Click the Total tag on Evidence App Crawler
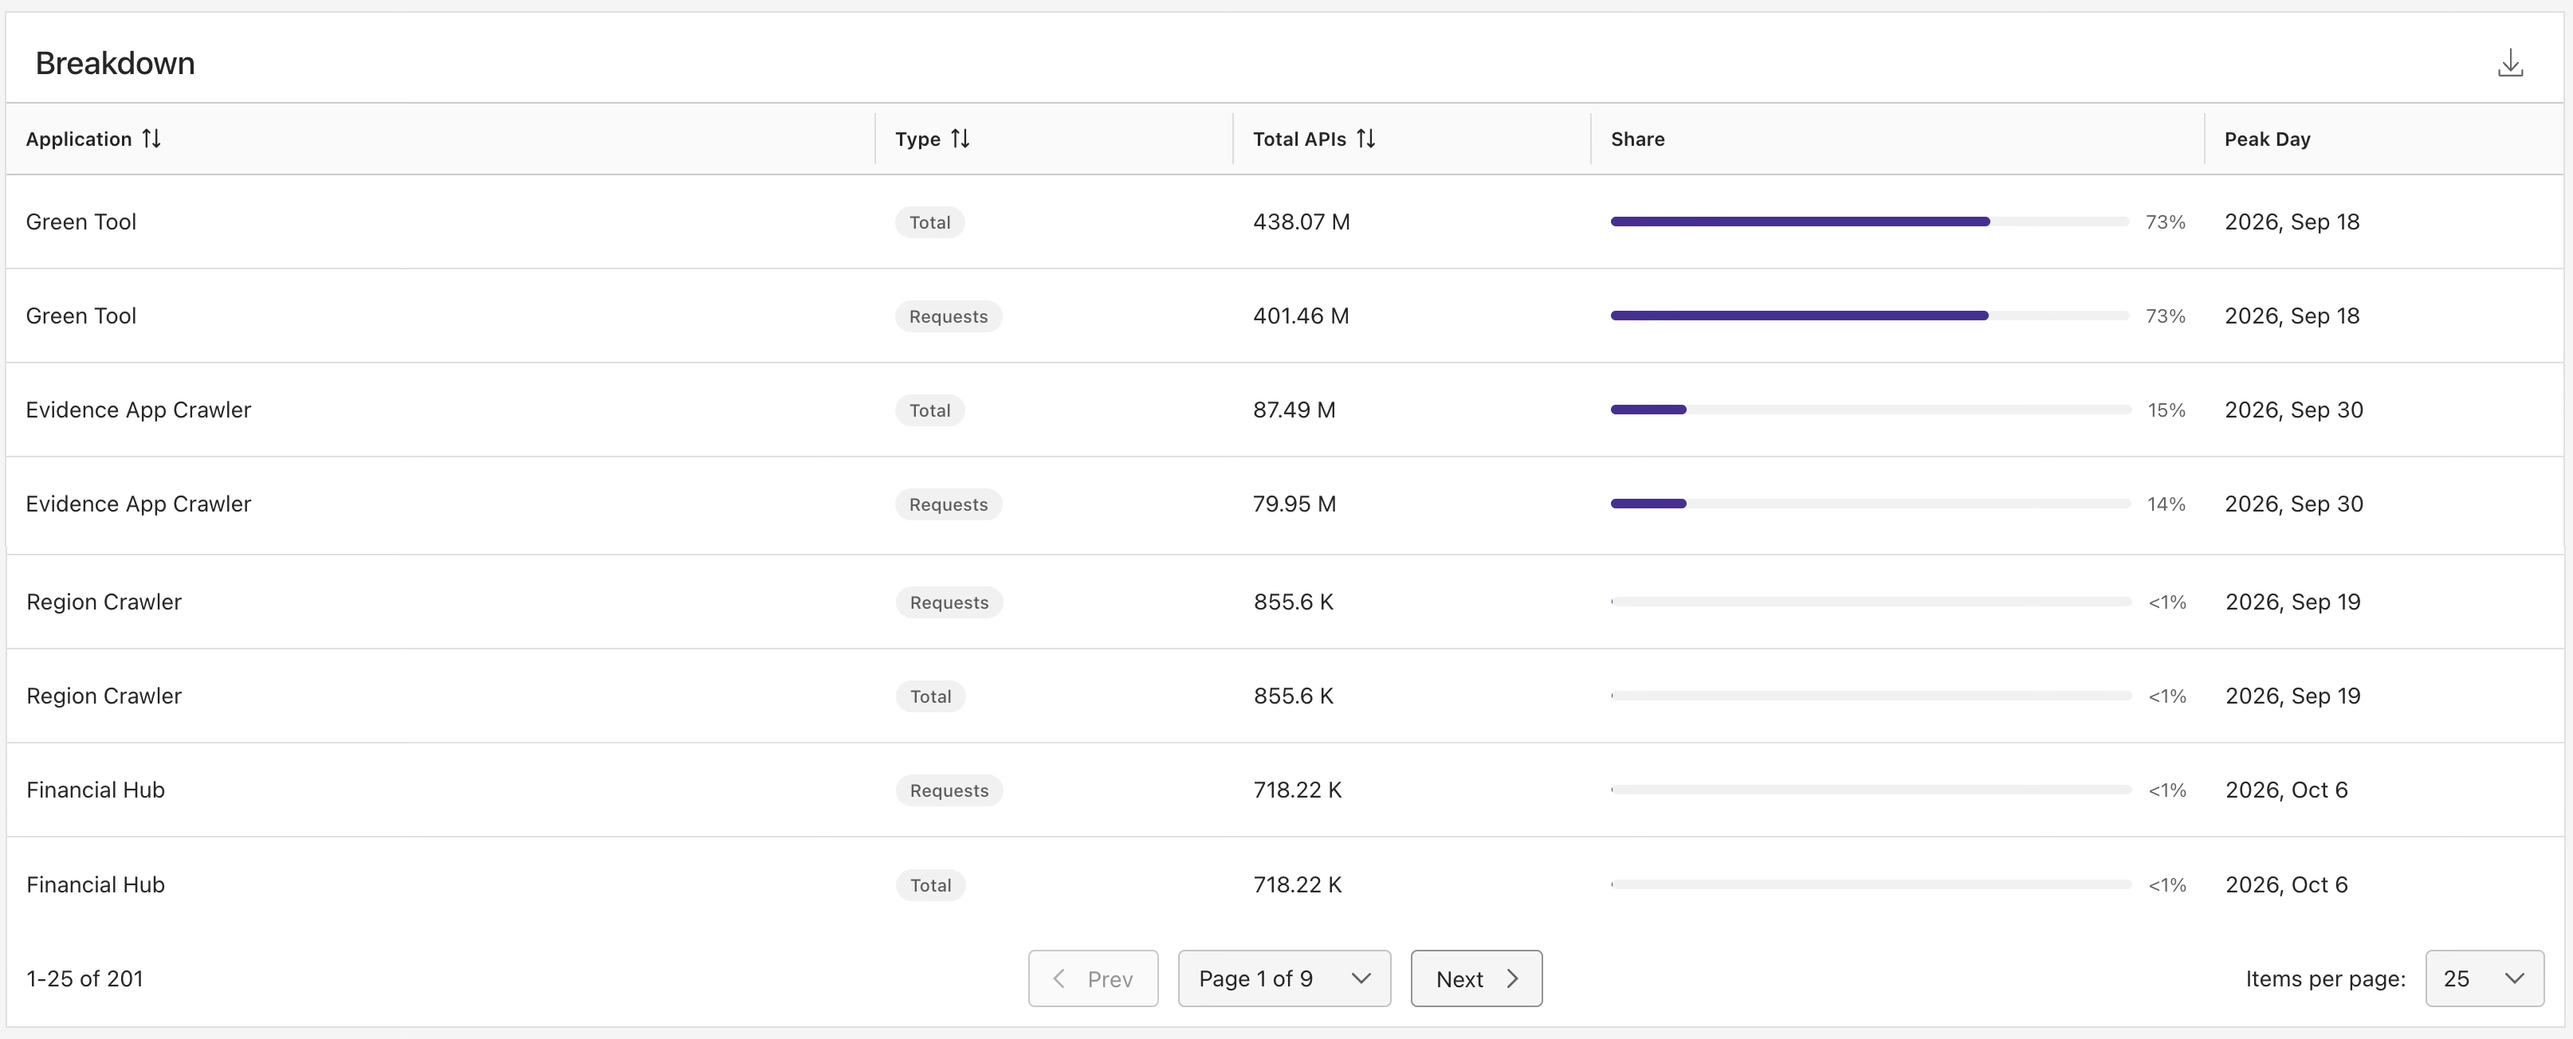 pyautogui.click(x=929, y=410)
